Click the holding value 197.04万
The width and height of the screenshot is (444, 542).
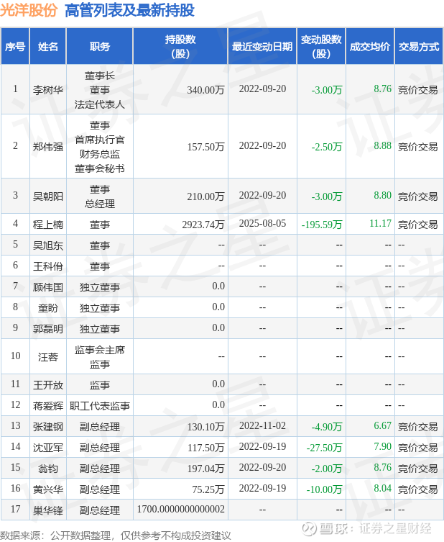click(x=205, y=469)
